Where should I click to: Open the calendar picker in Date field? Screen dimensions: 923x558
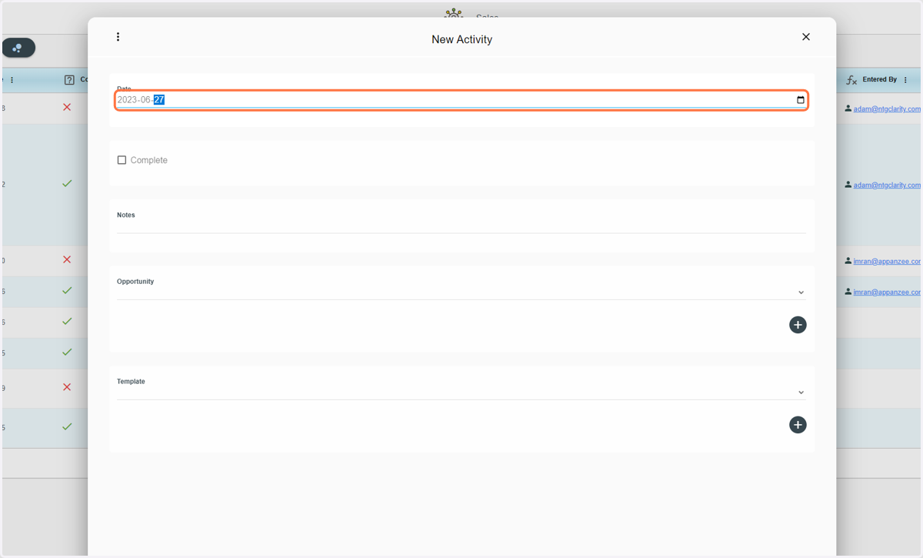coord(800,100)
